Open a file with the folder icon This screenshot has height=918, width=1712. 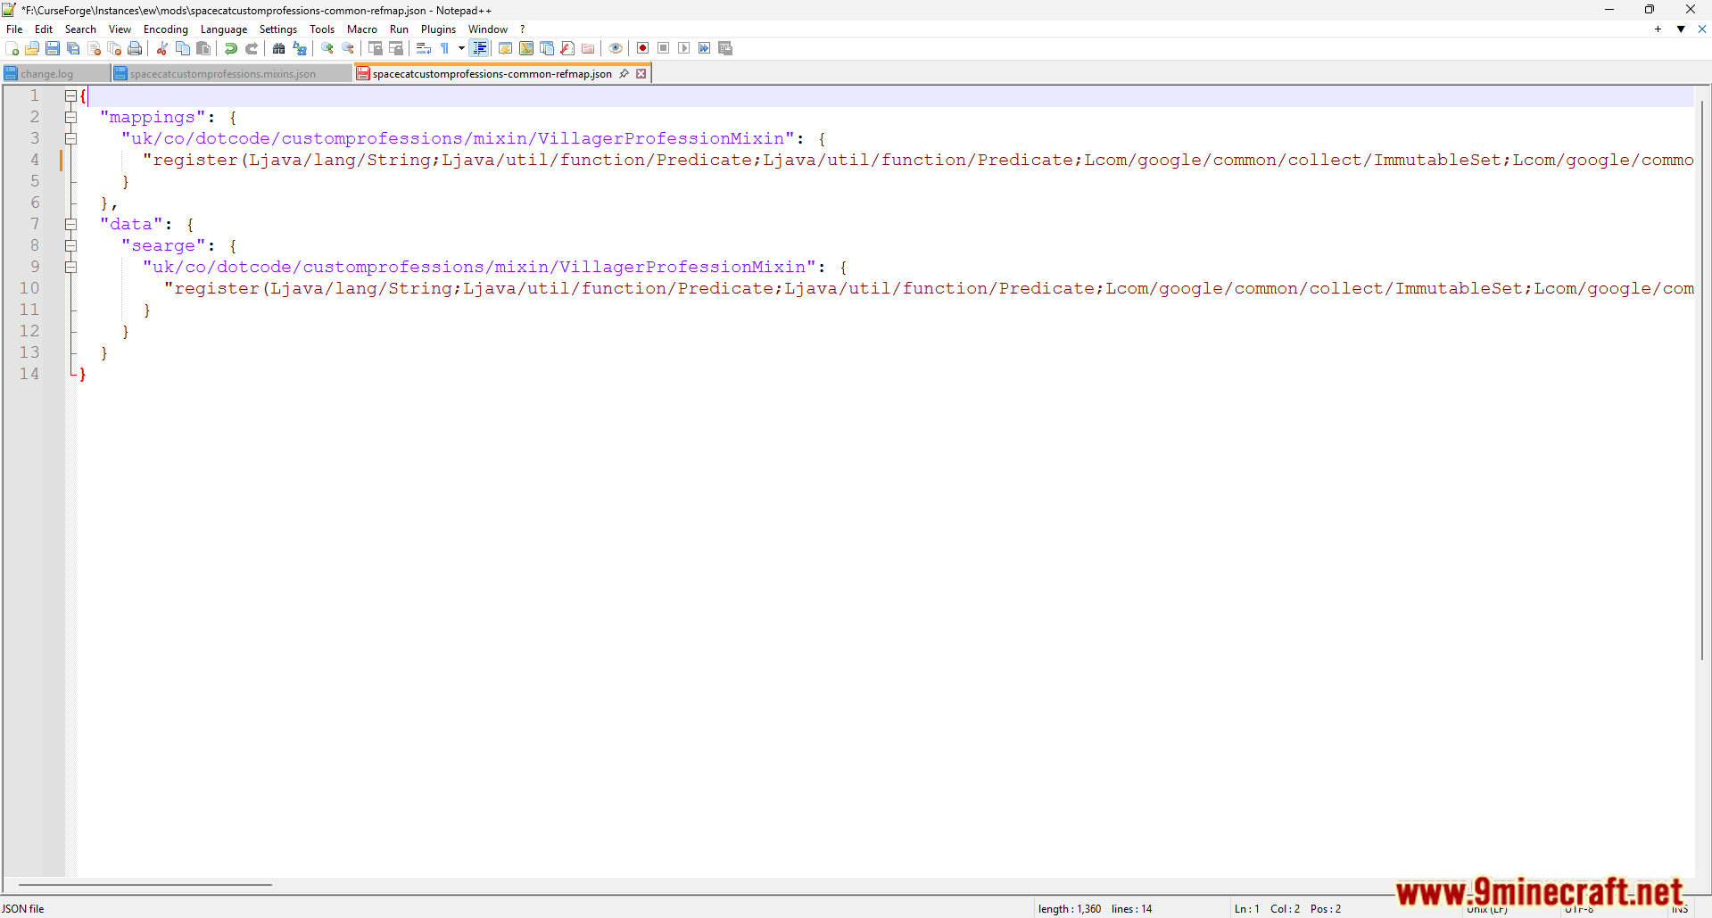[x=32, y=48]
